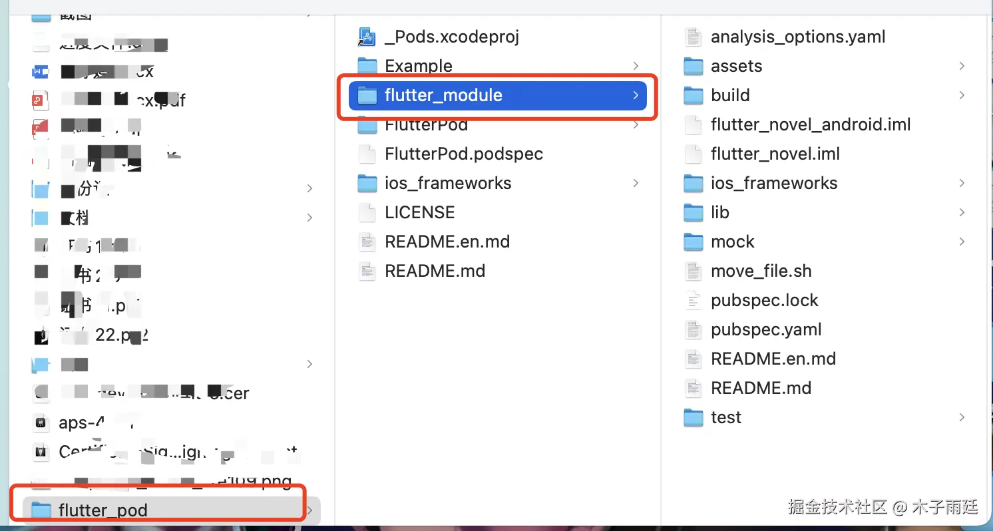Screen dimensions: 993x531
Task: Select the lib folder name
Action: point(720,212)
